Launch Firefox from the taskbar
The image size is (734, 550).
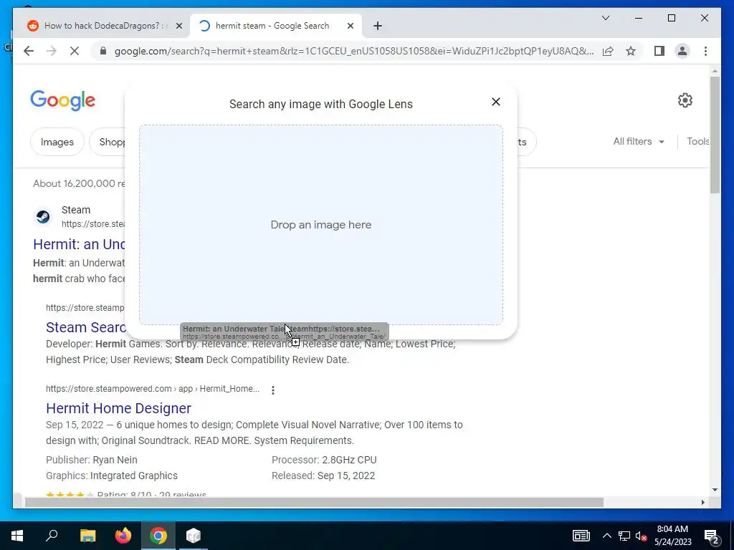coord(123,536)
